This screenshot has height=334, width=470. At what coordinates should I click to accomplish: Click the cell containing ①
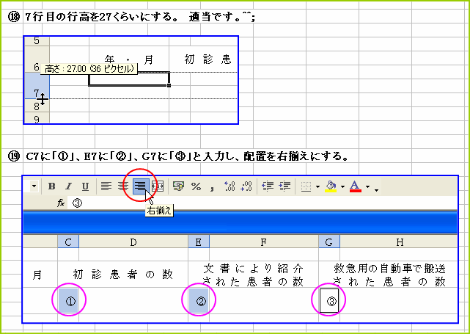click(68, 301)
